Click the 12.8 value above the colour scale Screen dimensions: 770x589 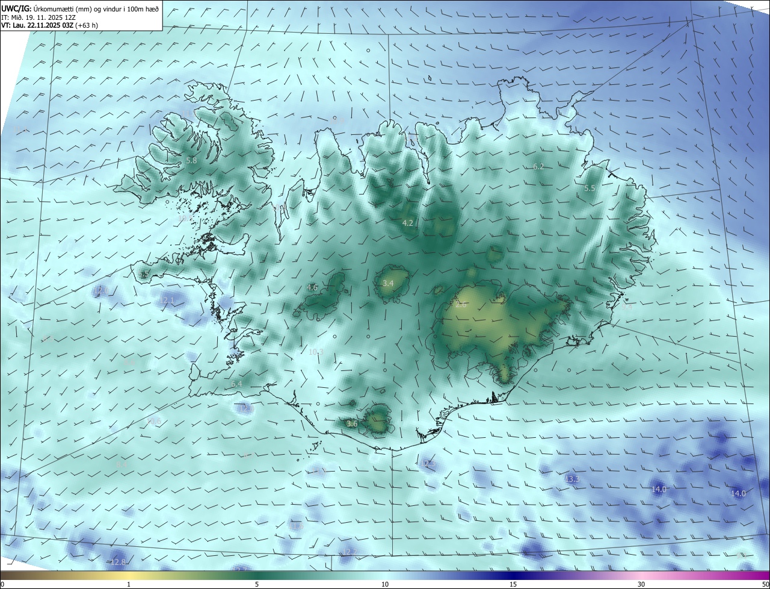pyautogui.click(x=119, y=563)
